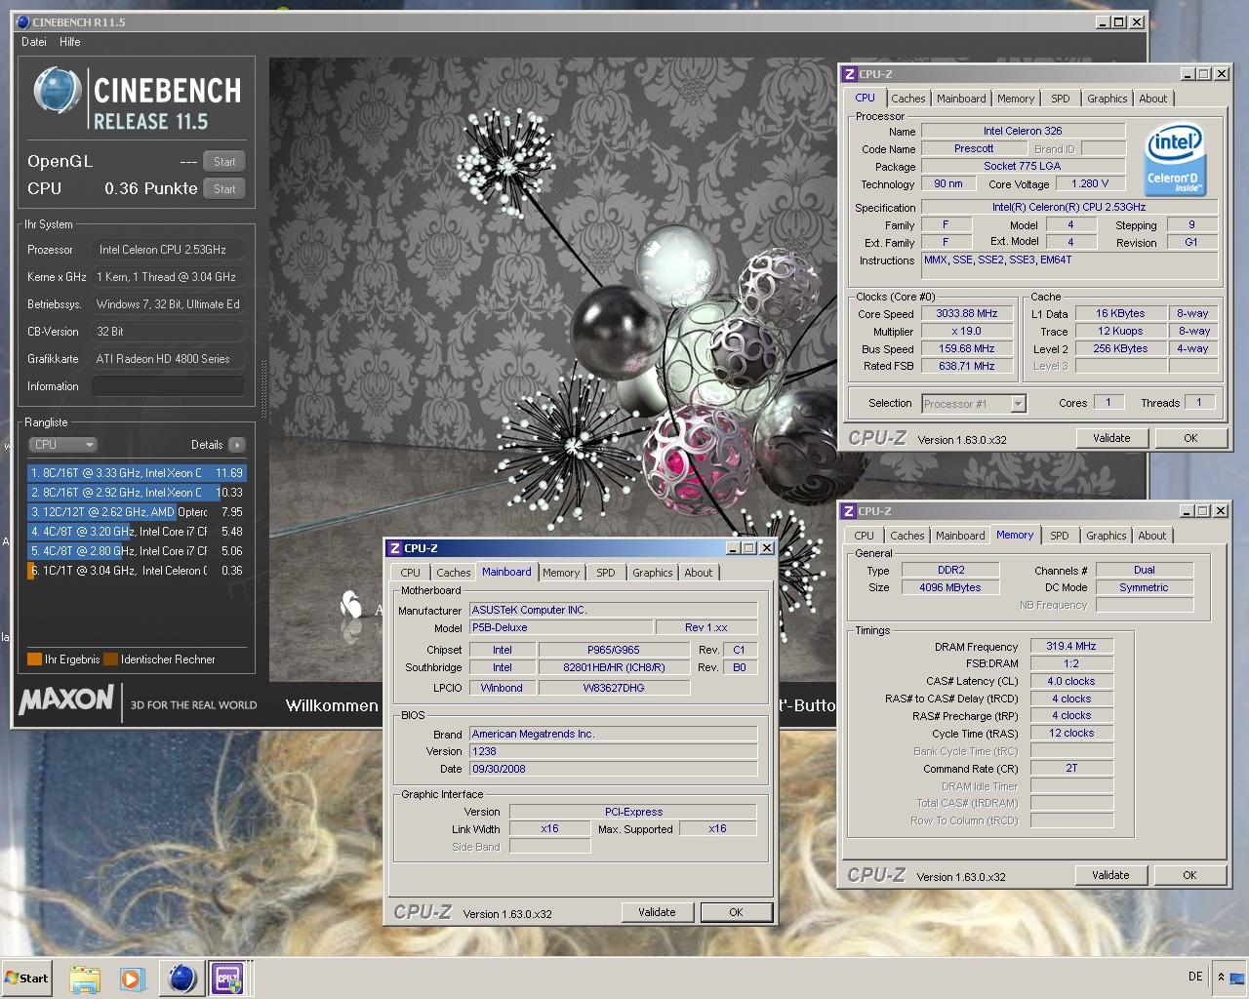Open Mainboard tab in top CPU-Z window
Viewport: 1249px width, 999px height.
(961, 99)
